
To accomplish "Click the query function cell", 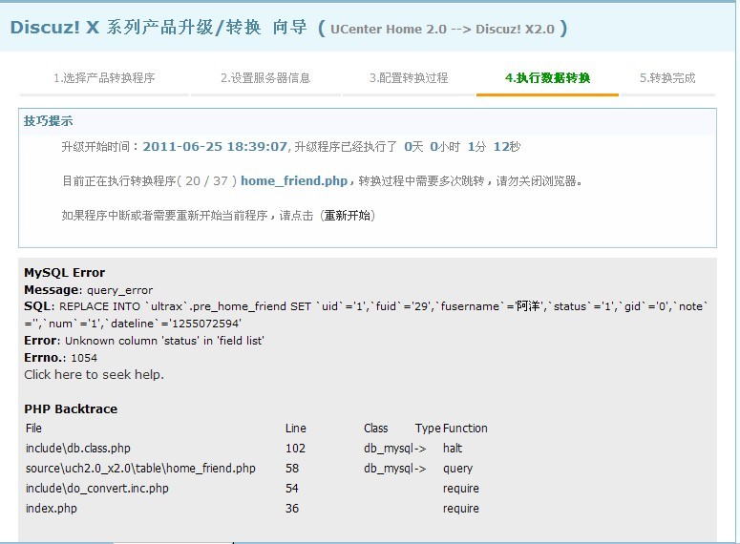I will point(457,469).
